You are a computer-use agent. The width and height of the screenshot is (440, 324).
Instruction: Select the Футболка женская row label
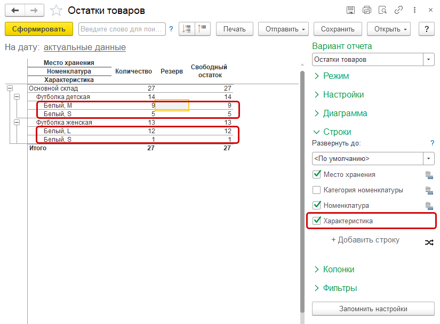[x=64, y=122]
